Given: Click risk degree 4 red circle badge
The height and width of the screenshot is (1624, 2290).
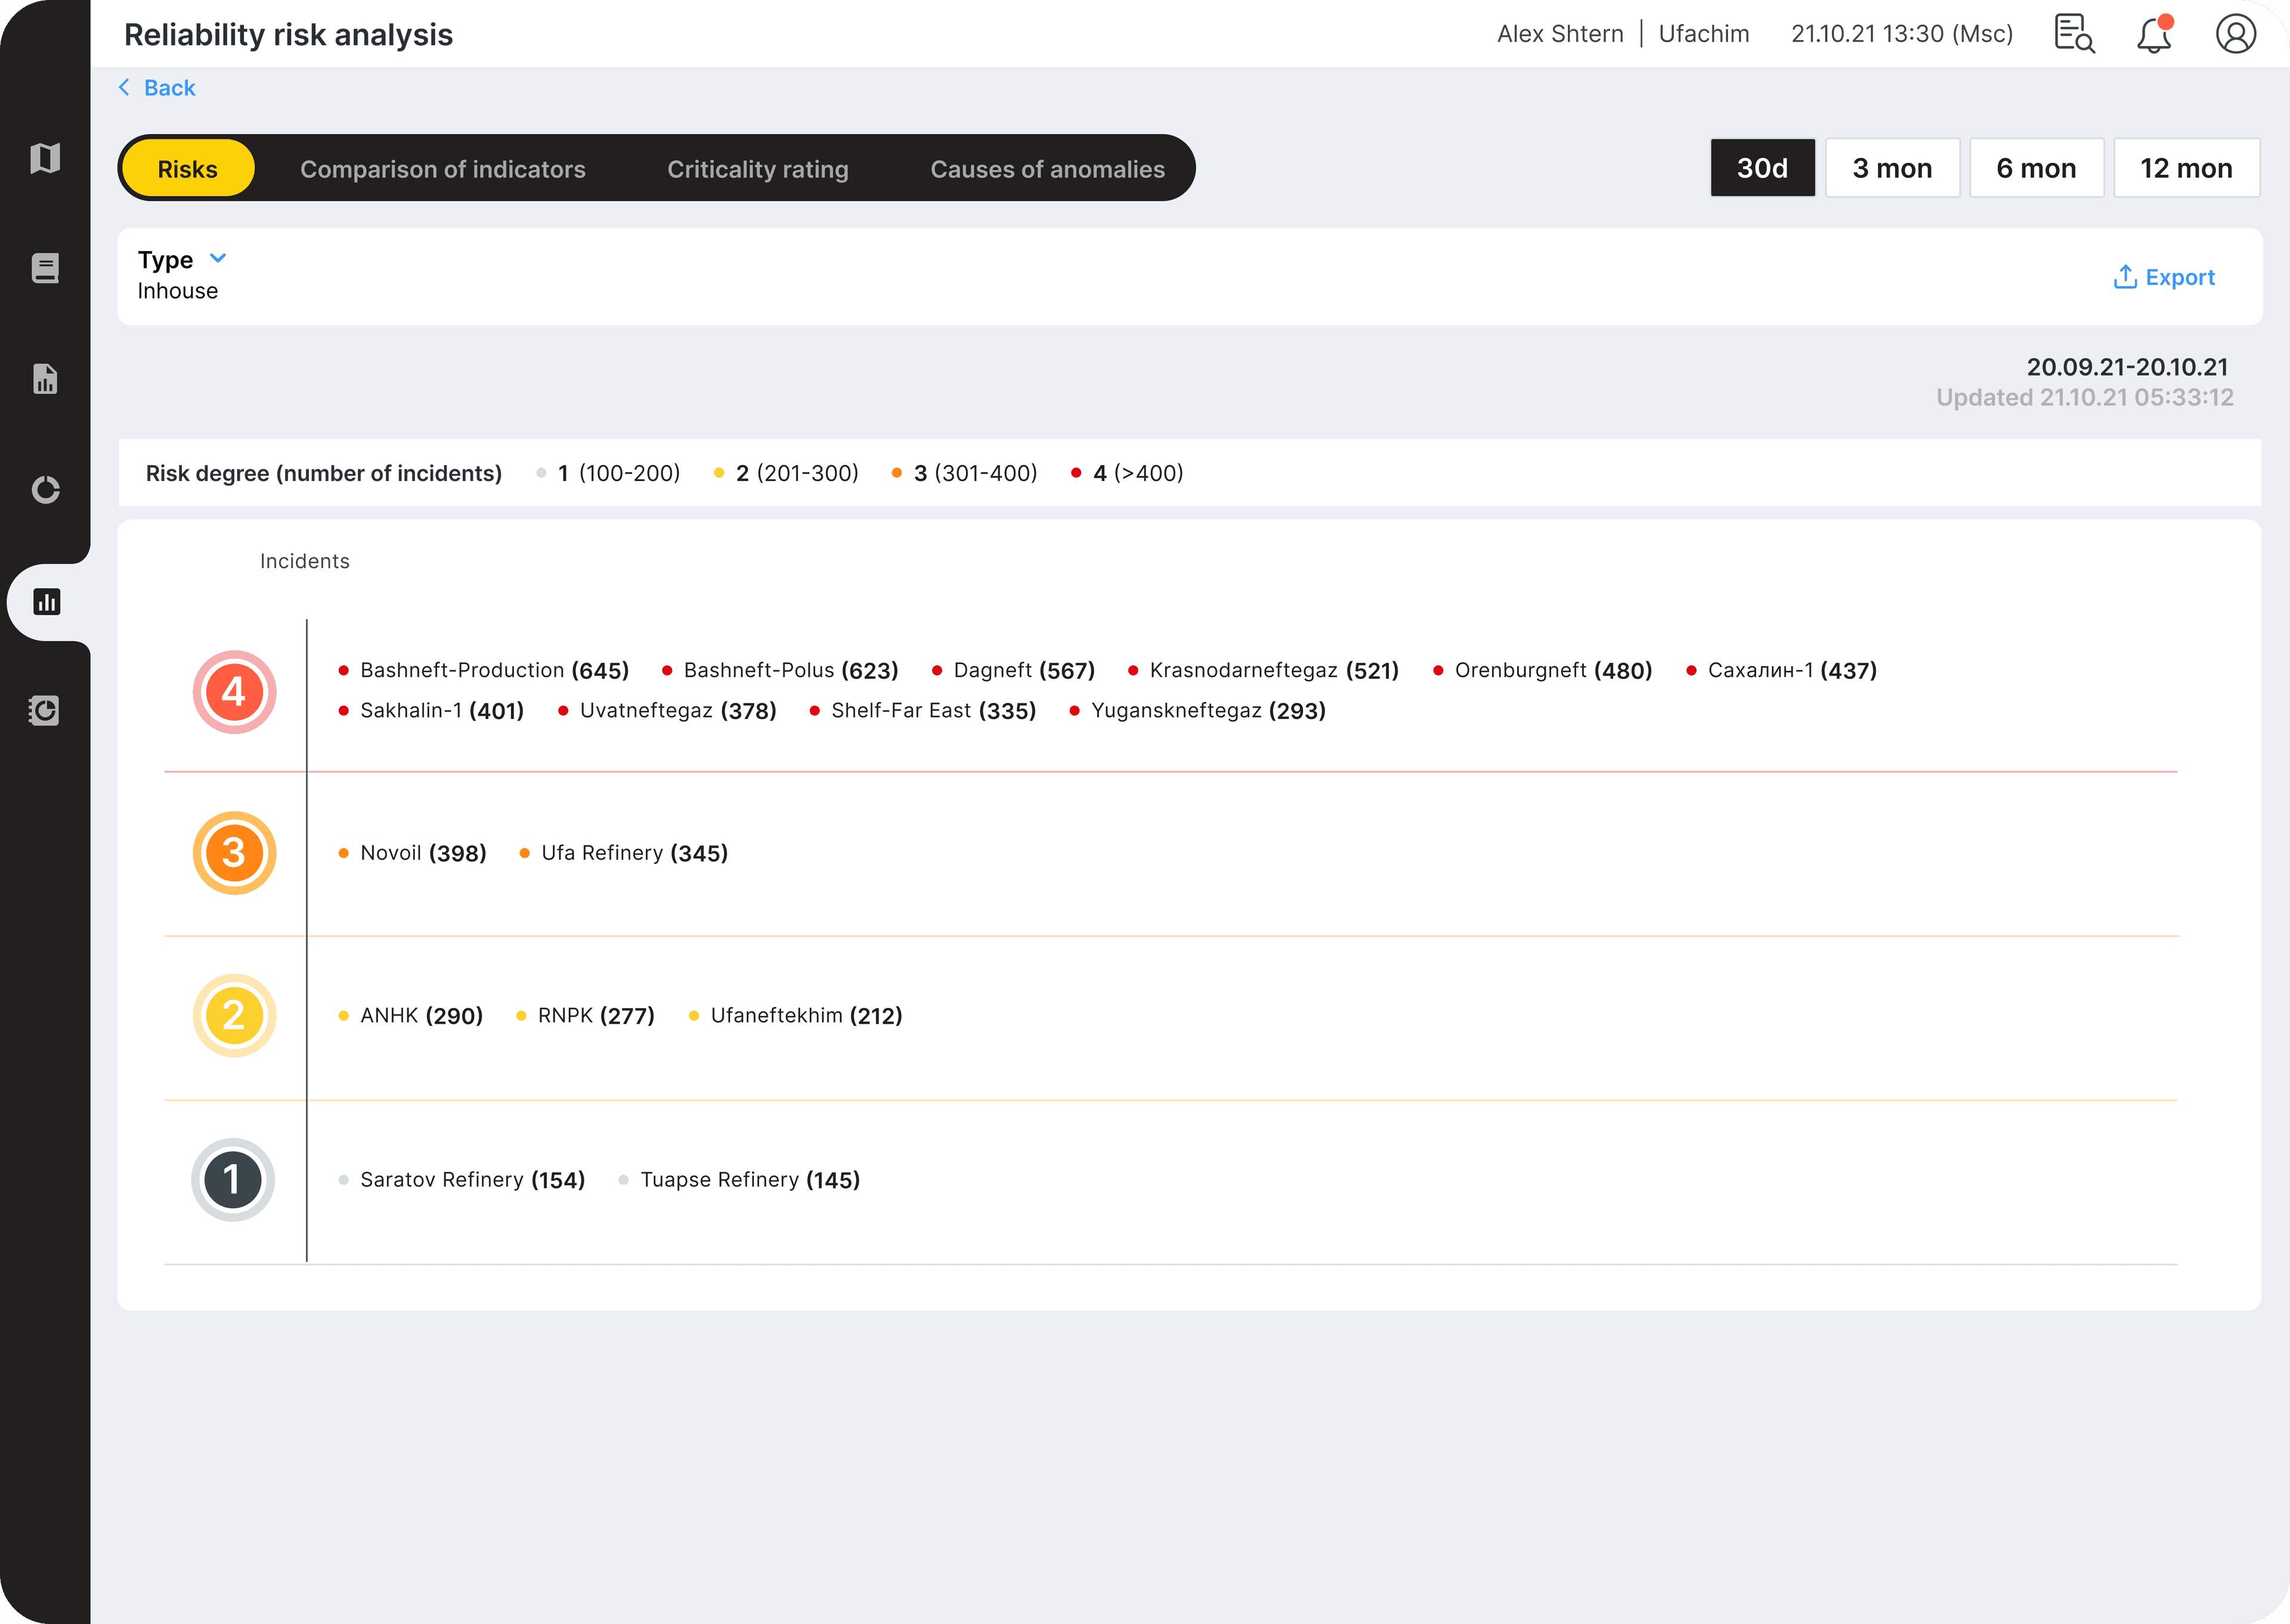Looking at the screenshot, I should pos(234,692).
